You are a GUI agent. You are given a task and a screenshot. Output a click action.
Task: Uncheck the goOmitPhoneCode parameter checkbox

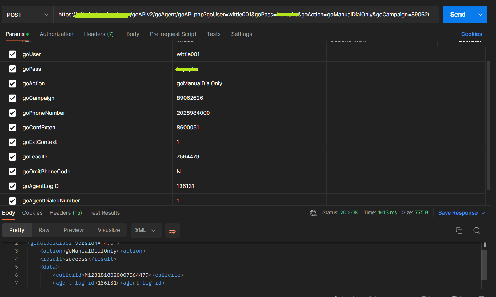pos(12,172)
